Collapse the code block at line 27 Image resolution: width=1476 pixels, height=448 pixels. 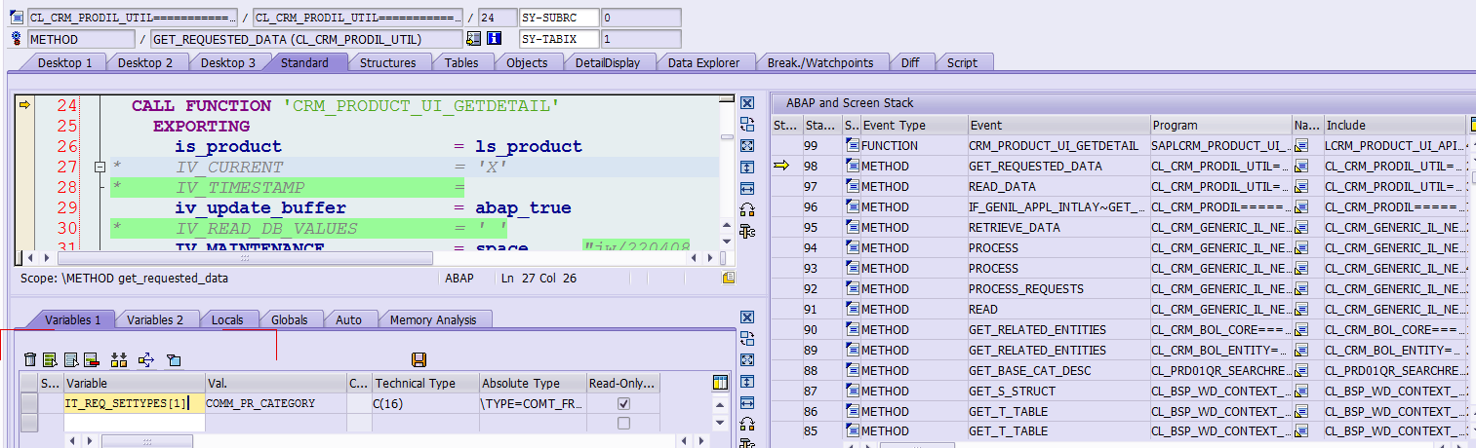coord(99,168)
